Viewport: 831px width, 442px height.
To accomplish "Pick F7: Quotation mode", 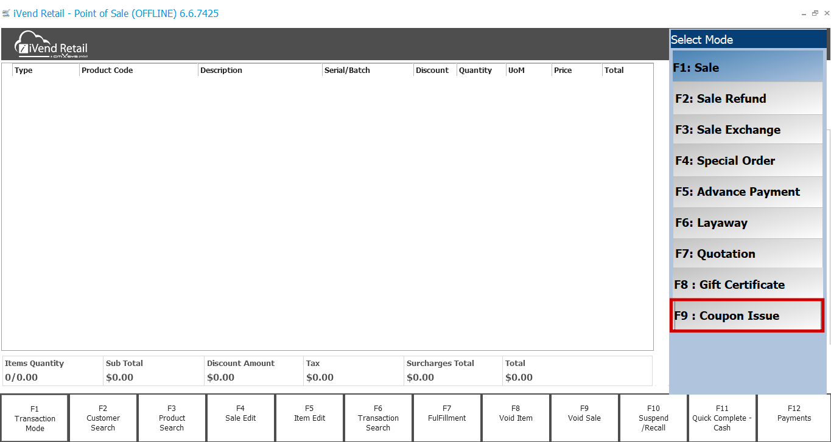I will tap(748, 254).
